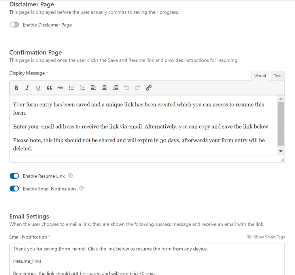This screenshot has height=275, width=295.
Task: Insert a link in the editor
Action: [x=148, y=88]
